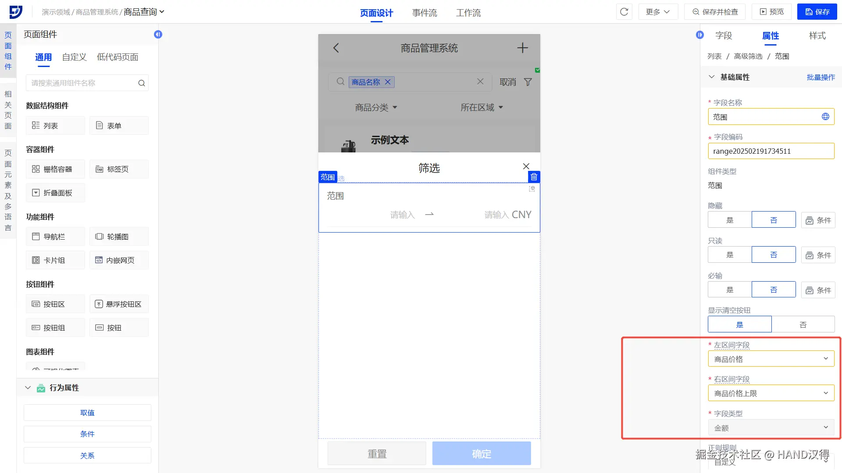This screenshot has height=473, width=842.
Task: Open the 更多 dropdown menu
Action: [658, 12]
